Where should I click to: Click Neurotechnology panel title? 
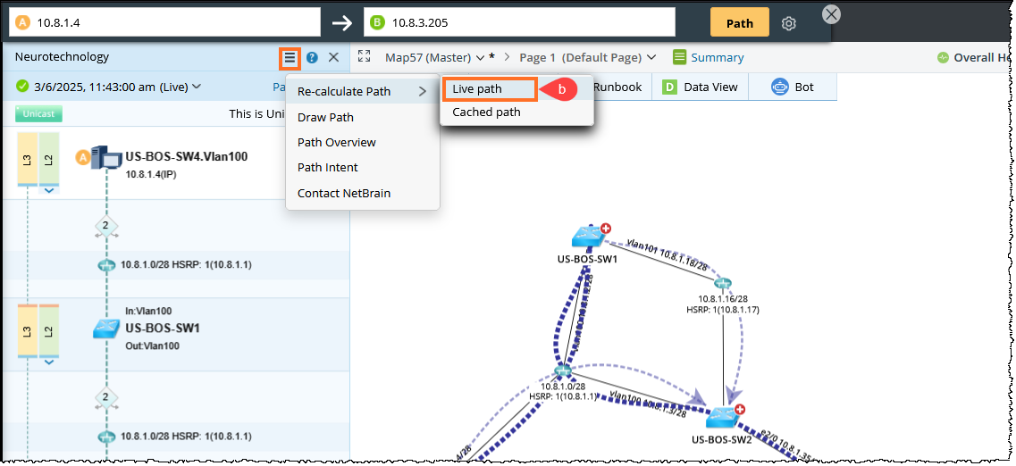[63, 57]
